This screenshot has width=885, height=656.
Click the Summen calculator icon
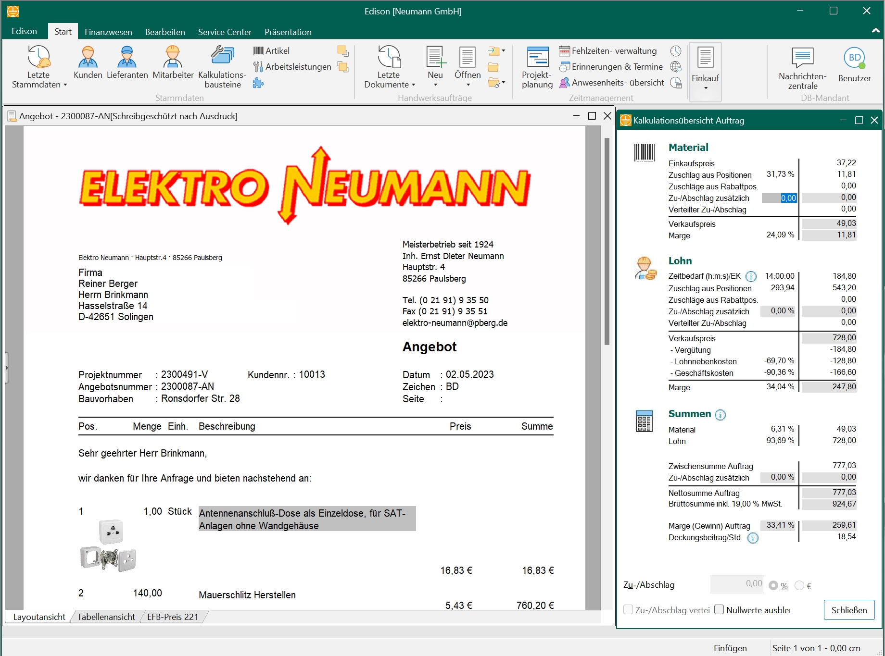(x=645, y=421)
